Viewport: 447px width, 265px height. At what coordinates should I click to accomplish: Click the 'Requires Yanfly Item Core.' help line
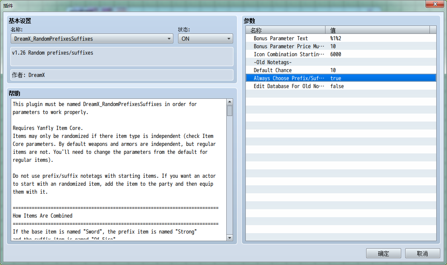pyautogui.click(x=48, y=128)
